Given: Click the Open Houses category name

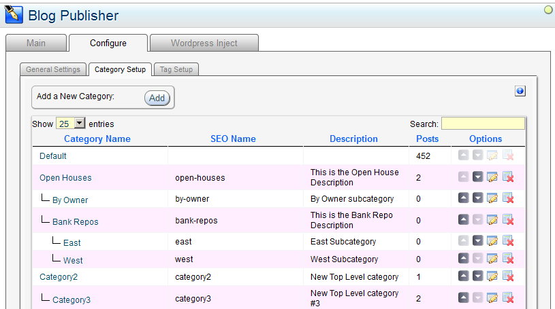Looking at the screenshot, I should (x=65, y=178).
